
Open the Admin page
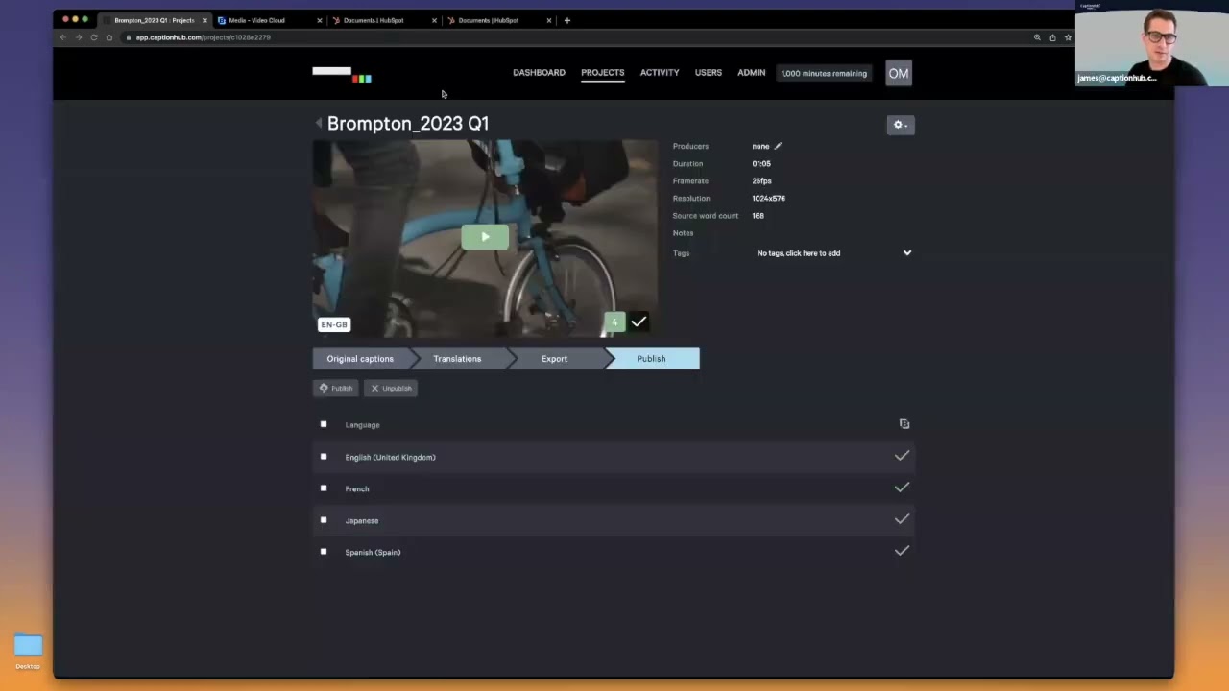point(752,73)
